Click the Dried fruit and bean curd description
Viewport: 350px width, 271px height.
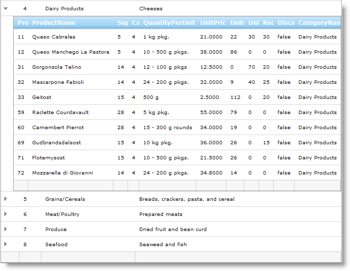click(173, 229)
